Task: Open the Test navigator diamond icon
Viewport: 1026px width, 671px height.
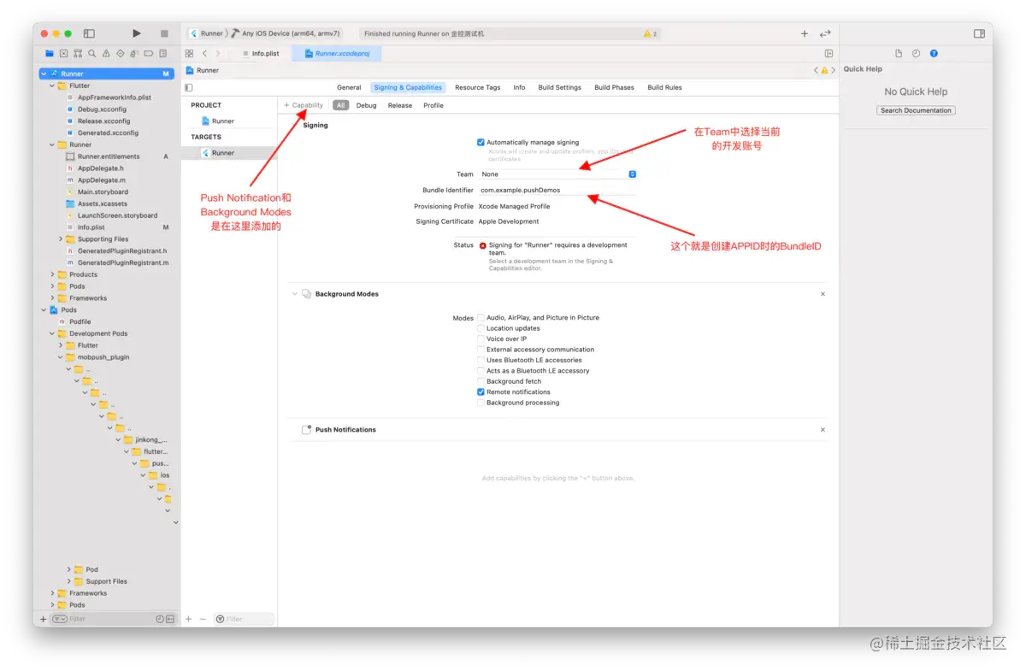Action: (120, 53)
